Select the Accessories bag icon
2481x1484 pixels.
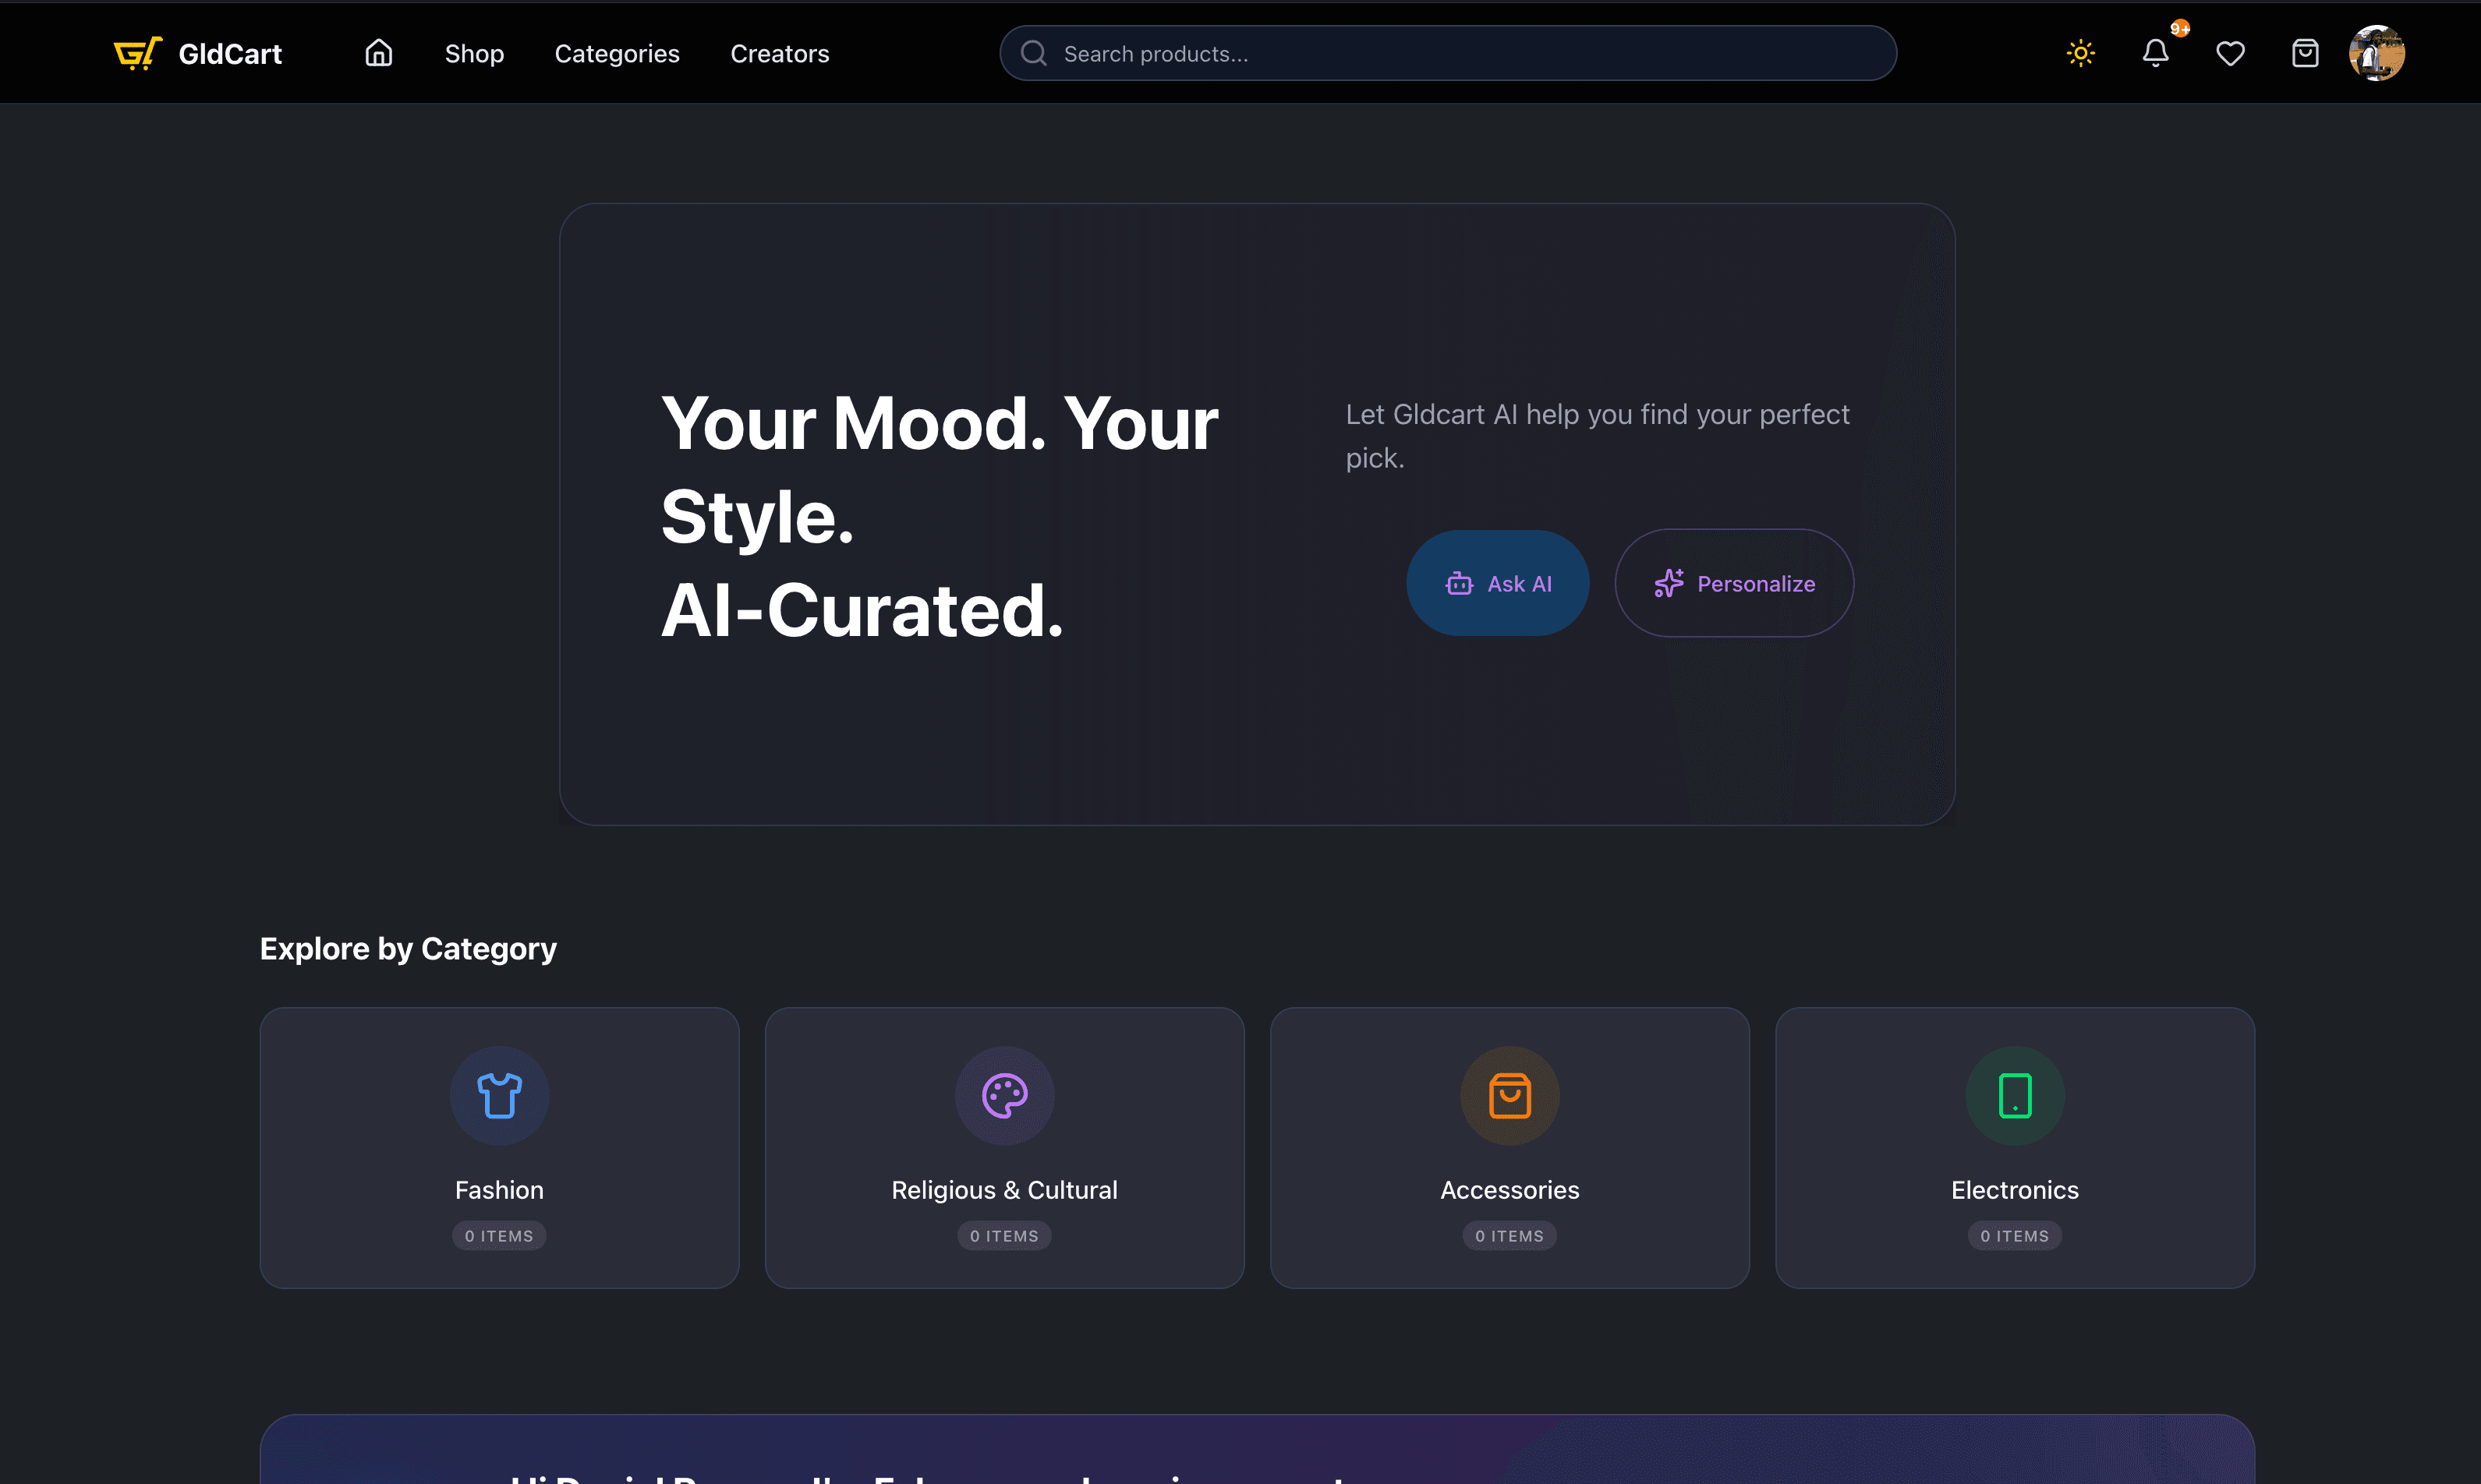[x=1509, y=1096]
